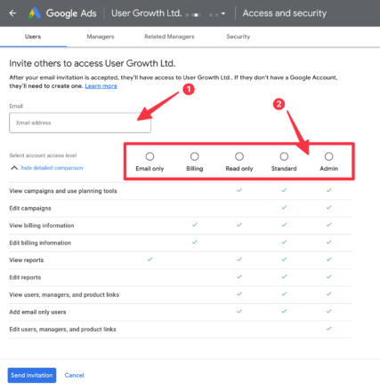
Task: Click the 'Edit billing information' row label
Action: tap(40, 243)
